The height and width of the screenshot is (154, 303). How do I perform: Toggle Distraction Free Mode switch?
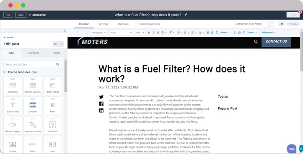pos(268,24)
